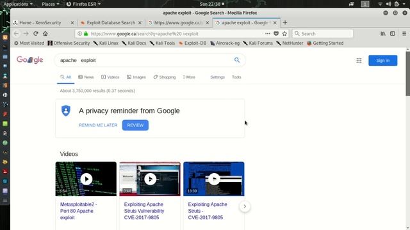Click REMIND ME LATER link
Viewport: 410px width, 230px height.
pyautogui.click(x=98, y=125)
